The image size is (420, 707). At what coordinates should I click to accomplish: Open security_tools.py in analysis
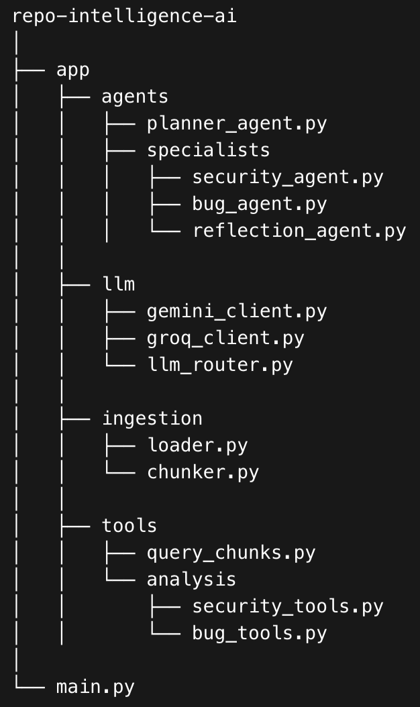(x=288, y=606)
